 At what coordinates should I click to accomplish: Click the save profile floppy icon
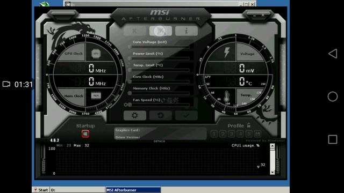(257, 133)
